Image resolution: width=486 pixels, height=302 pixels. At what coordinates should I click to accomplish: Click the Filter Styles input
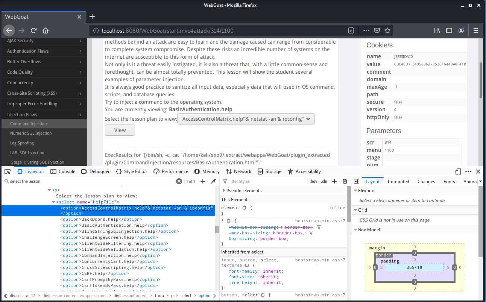click(x=263, y=181)
